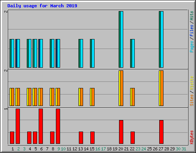
Task: Select day label 2 on the x-axis
Action: click(x=18, y=149)
